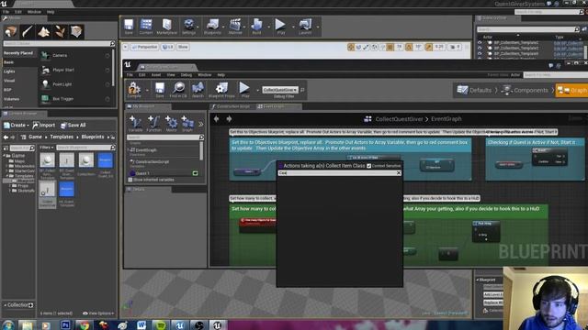Select Volumes category in Modes panel
The width and height of the screenshot is (588, 330).
click(x=12, y=99)
